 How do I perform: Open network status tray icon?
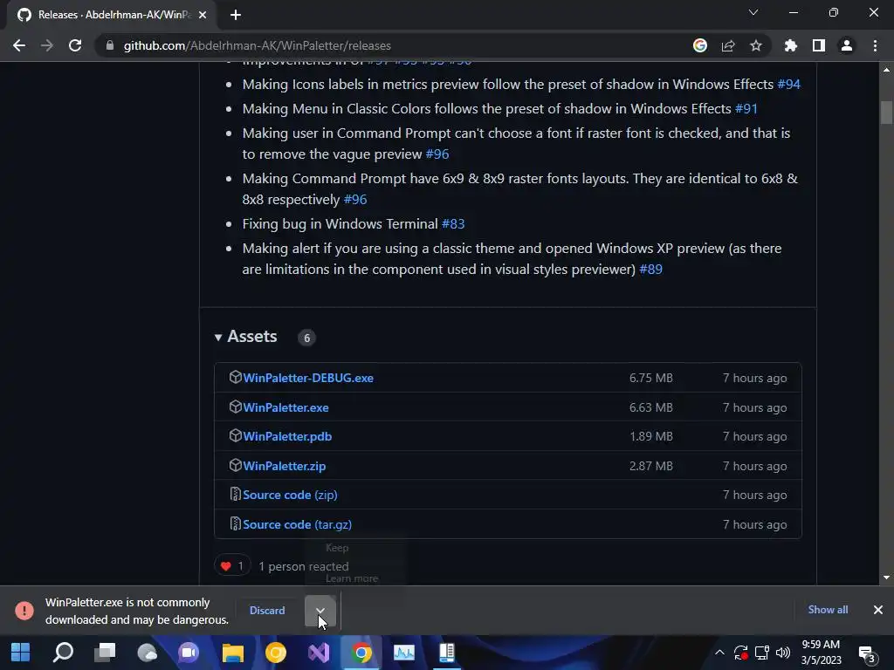point(761,653)
